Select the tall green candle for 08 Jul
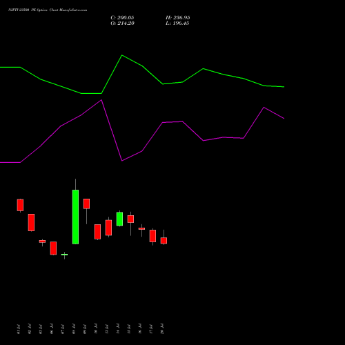The image size is (345, 345). click(75, 217)
